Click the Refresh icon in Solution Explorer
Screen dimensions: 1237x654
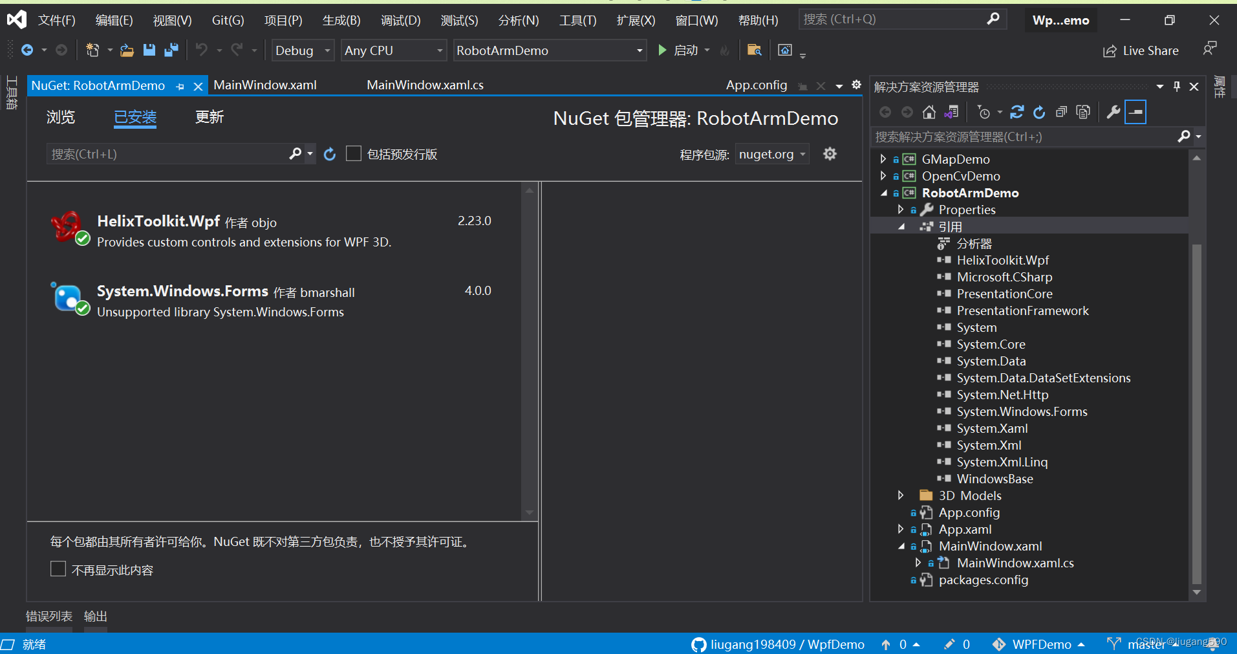point(1039,112)
